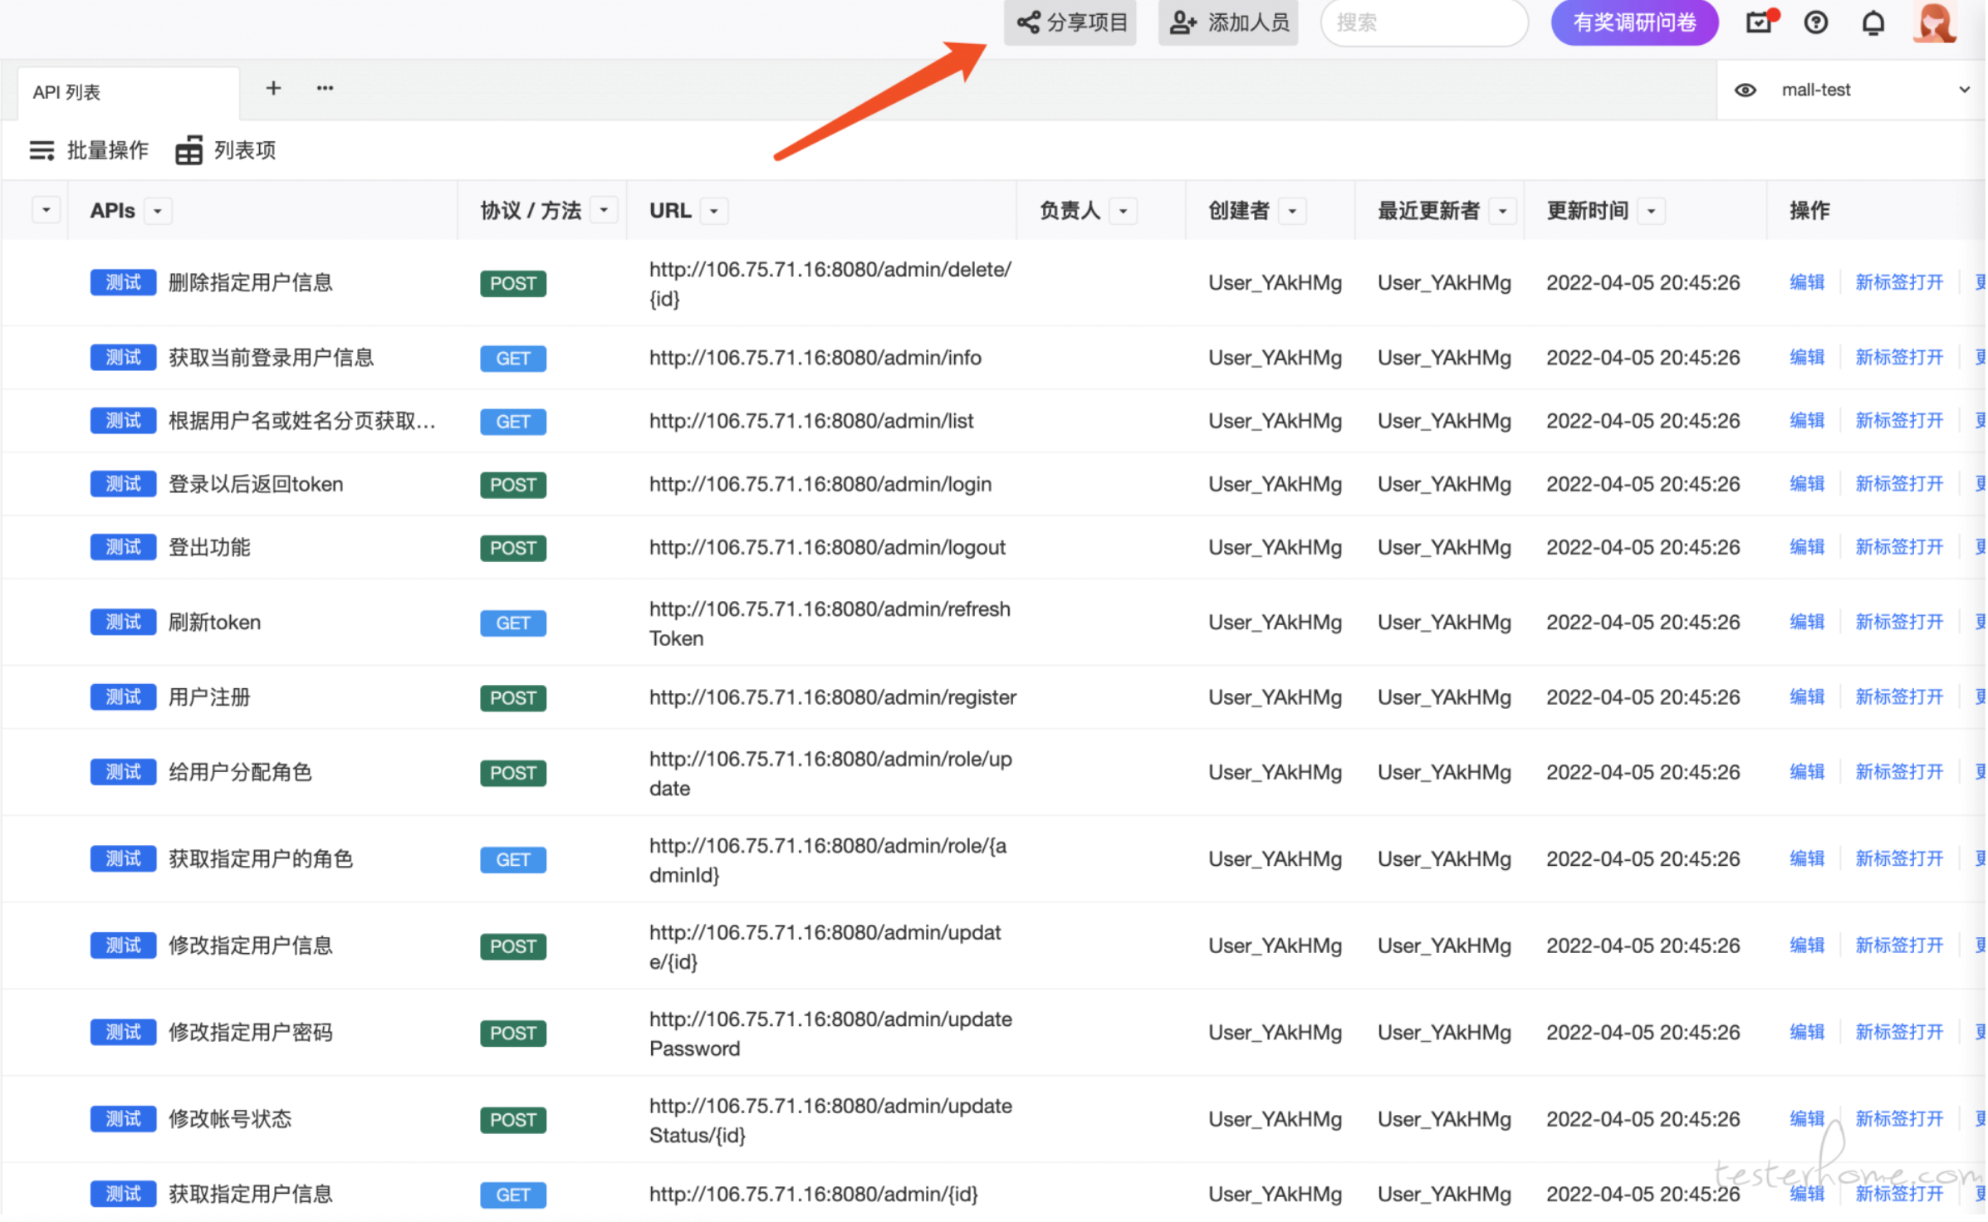Open the APIs column filter dropdown
1988x1222 pixels.
158,211
